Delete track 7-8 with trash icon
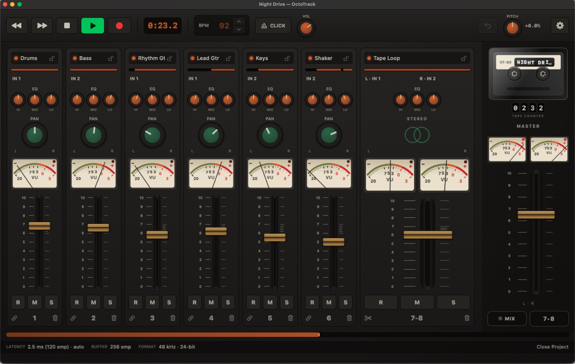Screen dimensions: 575x364 [x=467, y=318]
